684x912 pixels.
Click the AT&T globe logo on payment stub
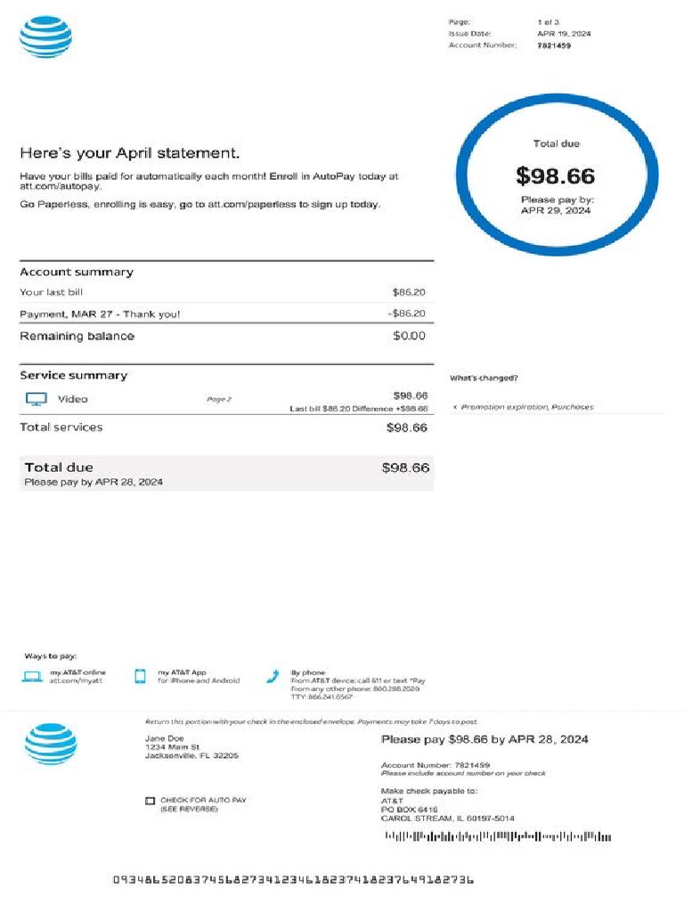pos(51,745)
